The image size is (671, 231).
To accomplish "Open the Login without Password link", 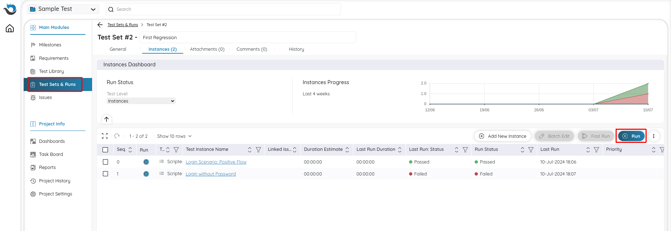I will coord(211,174).
